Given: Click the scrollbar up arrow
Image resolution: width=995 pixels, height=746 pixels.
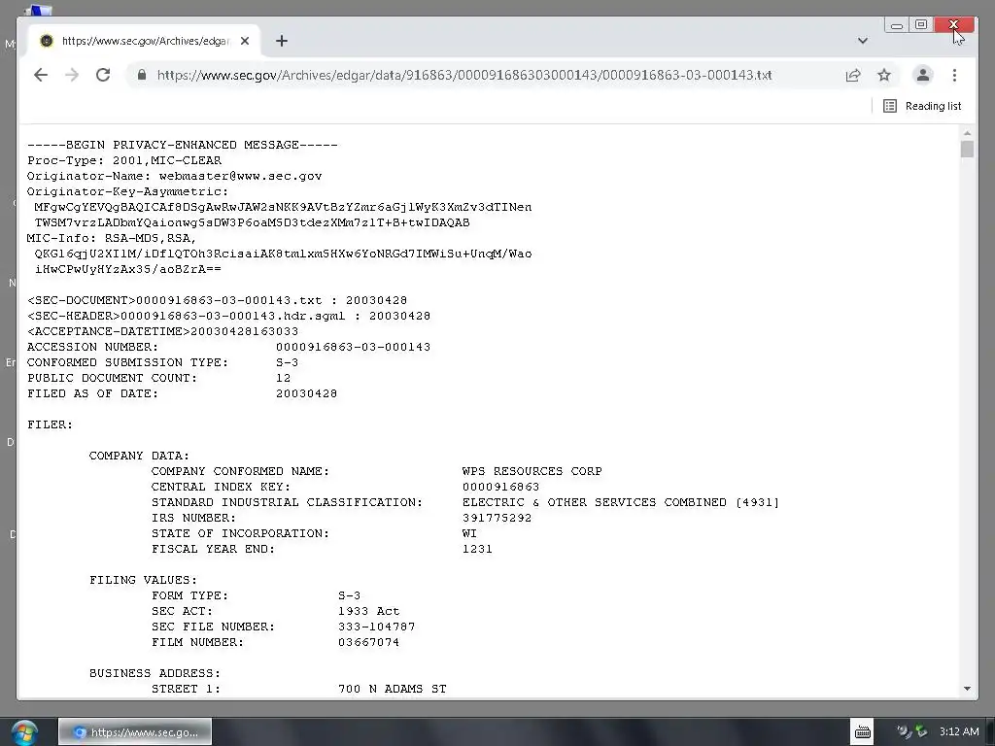Looking at the screenshot, I should point(967,133).
